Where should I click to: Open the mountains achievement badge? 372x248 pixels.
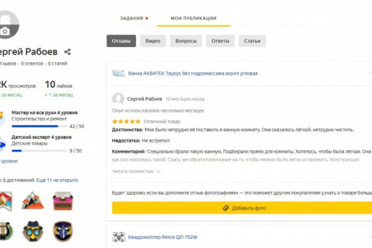(x=33, y=201)
